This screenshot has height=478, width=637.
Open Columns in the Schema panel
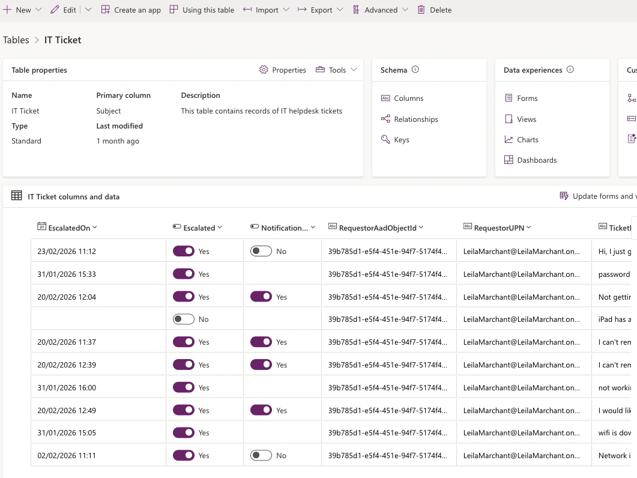(x=408, y=98)
